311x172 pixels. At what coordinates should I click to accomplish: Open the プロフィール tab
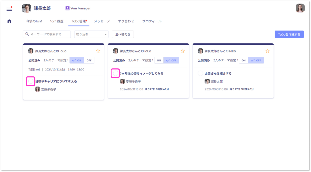pos(152,21)
